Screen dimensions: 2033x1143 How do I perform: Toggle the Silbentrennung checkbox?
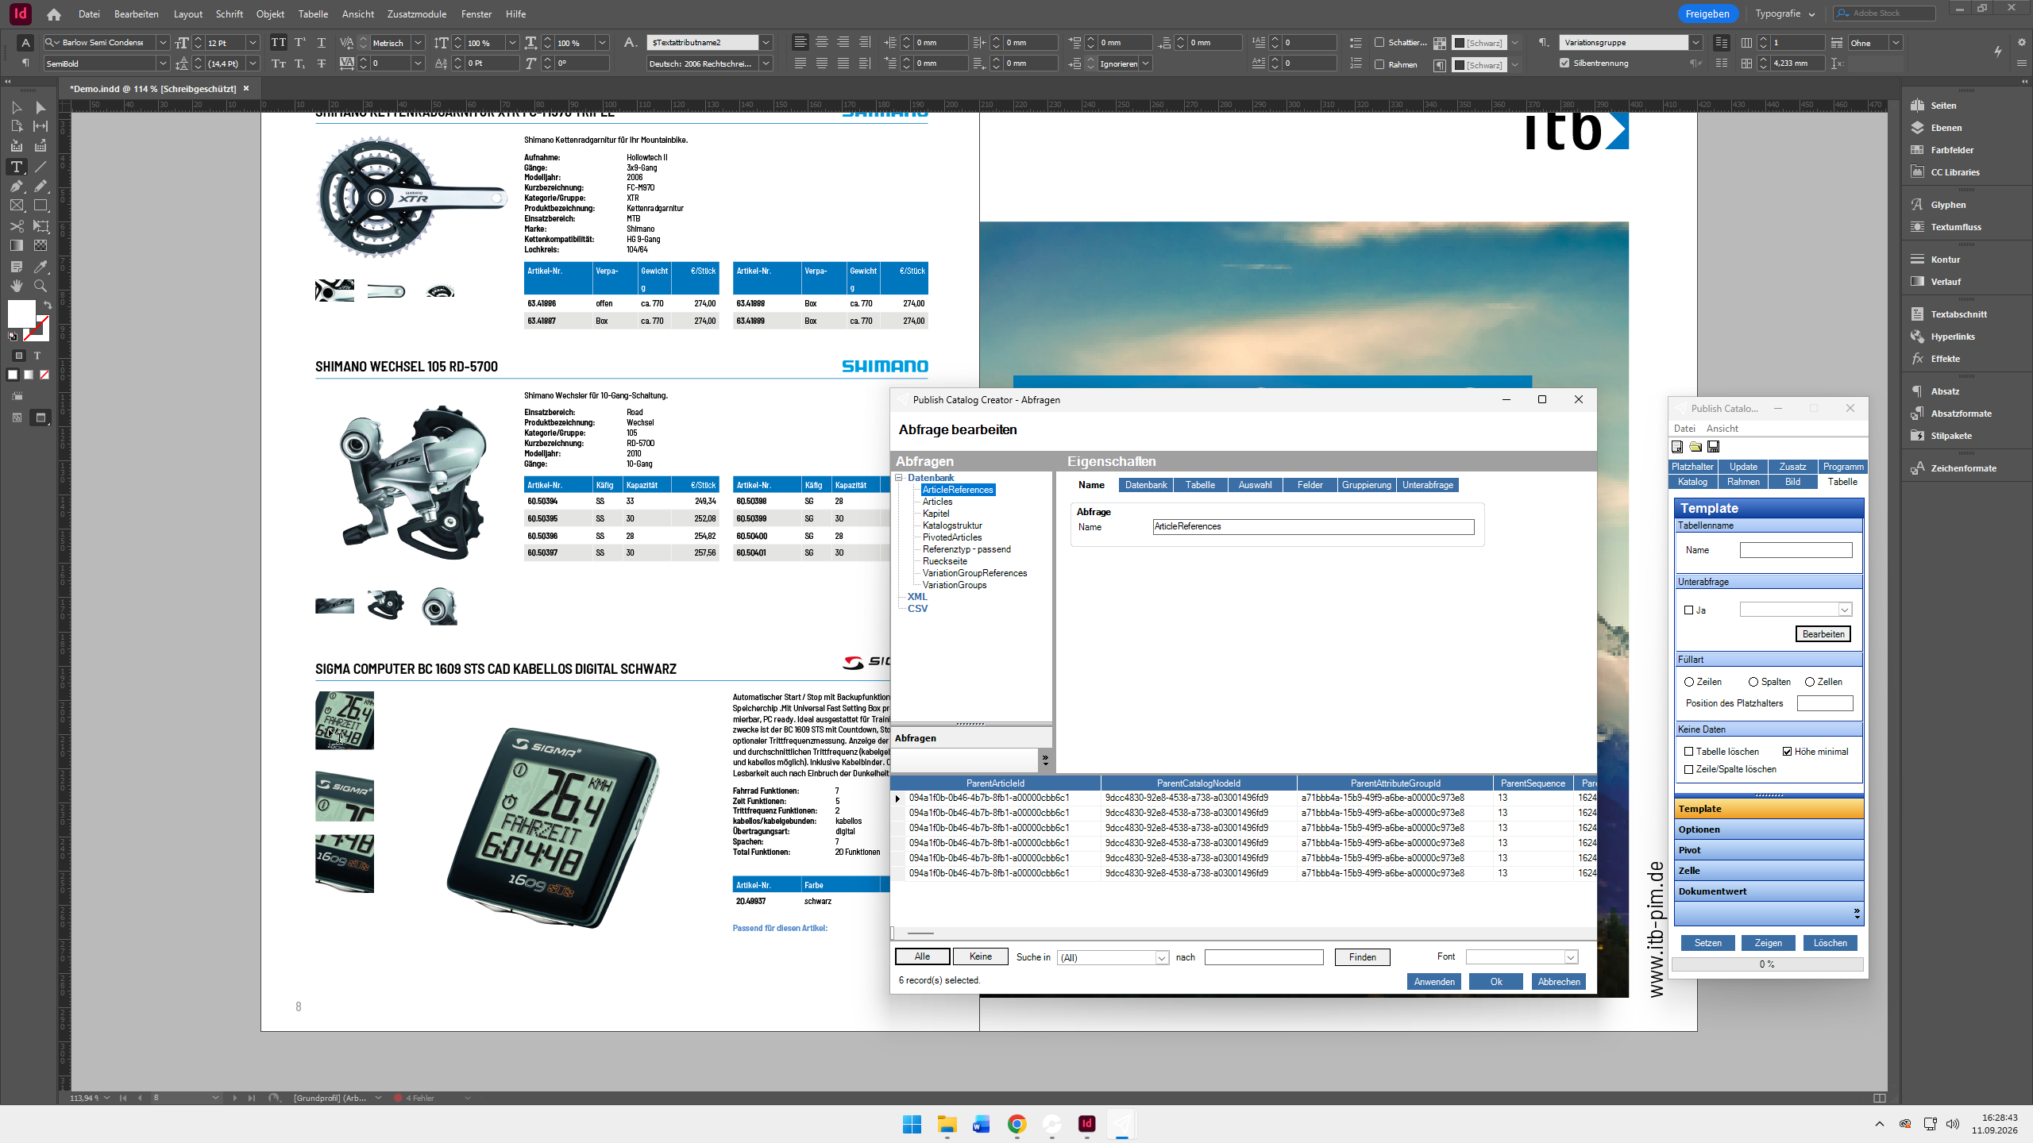[x=1564, y=63]
